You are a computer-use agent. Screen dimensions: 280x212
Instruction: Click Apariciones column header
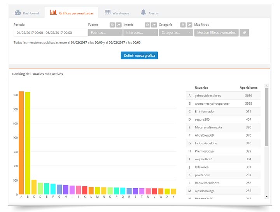point(248,88)
